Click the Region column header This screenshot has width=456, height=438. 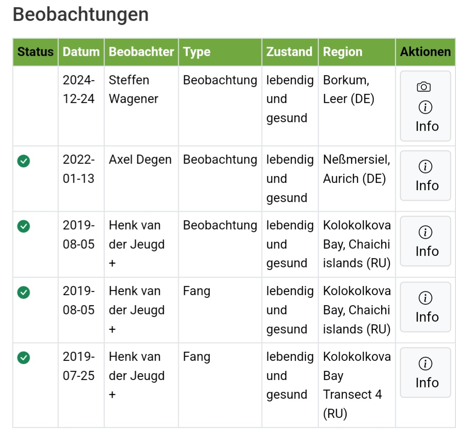pos(343,52)
